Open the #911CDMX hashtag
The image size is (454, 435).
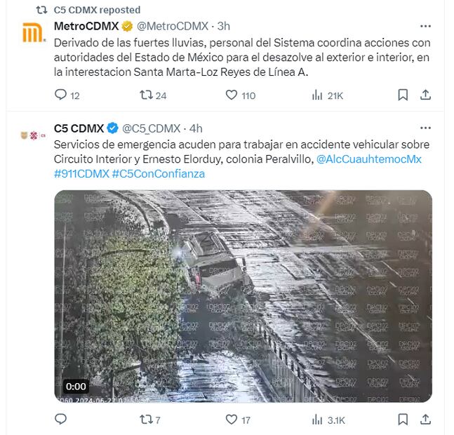pos(81,174)
